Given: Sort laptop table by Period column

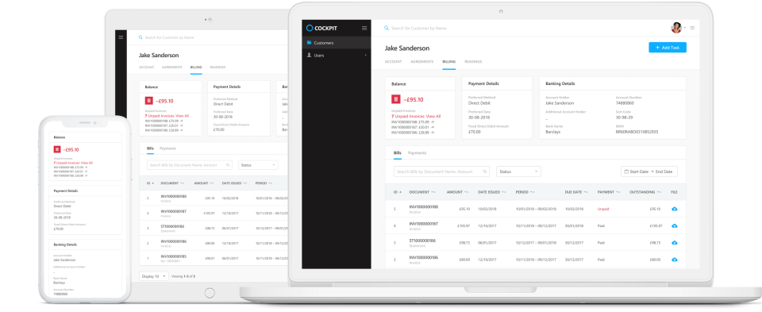Looking at the screenshot, I should coord(525,192).
